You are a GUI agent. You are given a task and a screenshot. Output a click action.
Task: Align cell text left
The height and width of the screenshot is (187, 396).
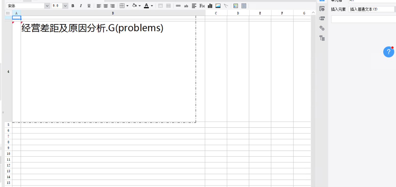[99, 6]
